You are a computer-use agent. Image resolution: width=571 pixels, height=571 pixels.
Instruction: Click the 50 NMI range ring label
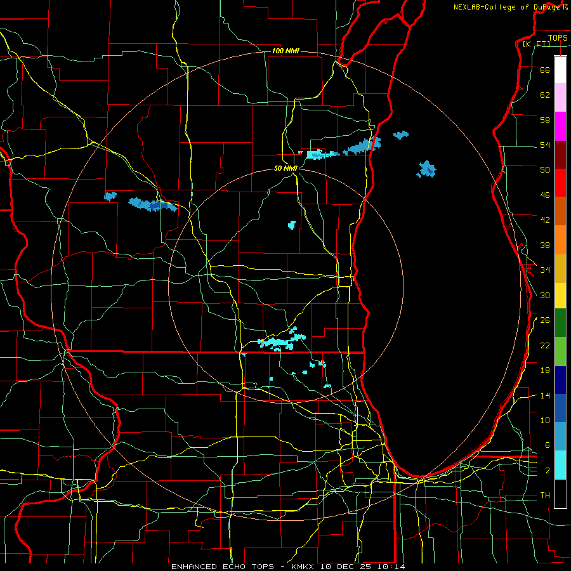pyautogui.click(x=286, y=168)
